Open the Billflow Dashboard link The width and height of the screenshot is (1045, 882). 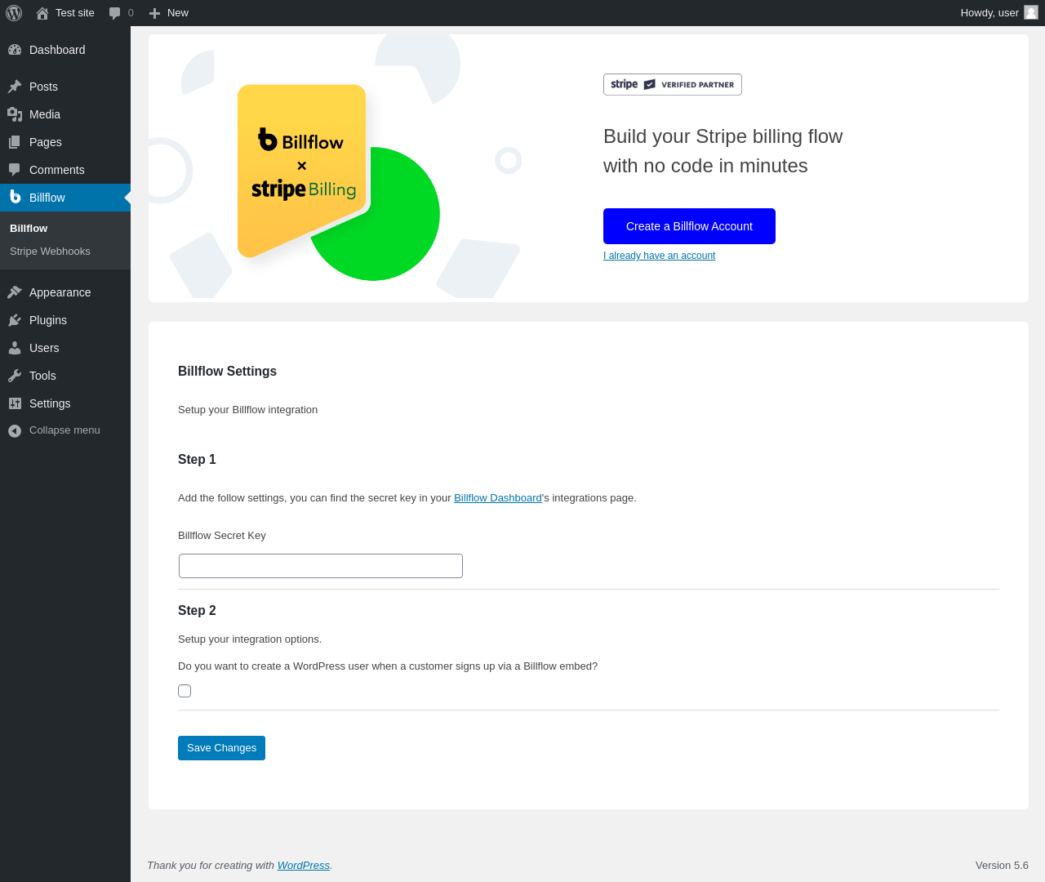point(498,498)
